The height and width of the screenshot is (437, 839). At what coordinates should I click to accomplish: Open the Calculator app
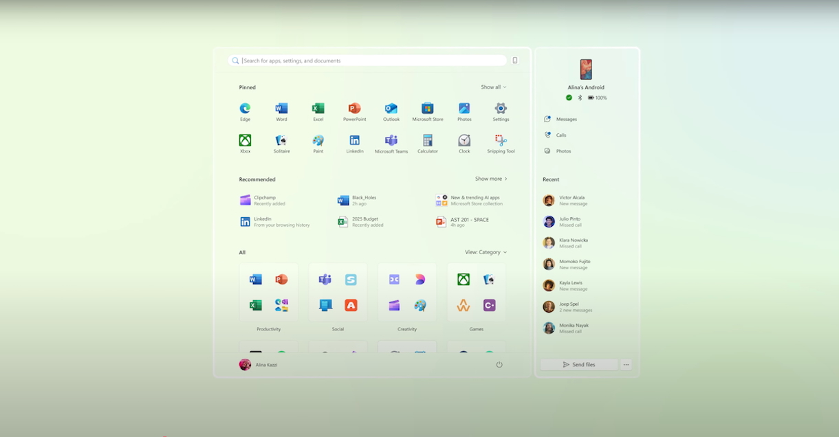pyautogui.click(x=428, y=144)
